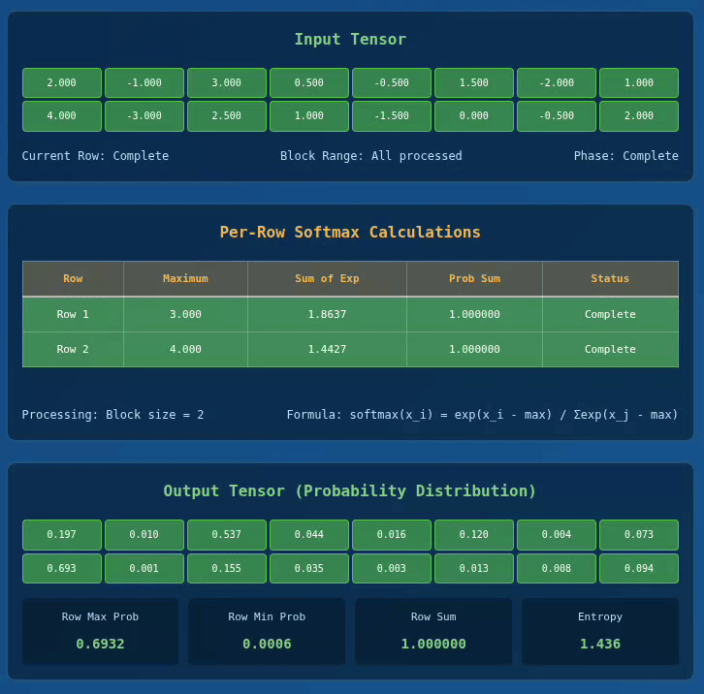The width and height of the screenshot is (704, 694).
Task: Click the Row Min Prob stat card
Action: [x=267, y=631]
